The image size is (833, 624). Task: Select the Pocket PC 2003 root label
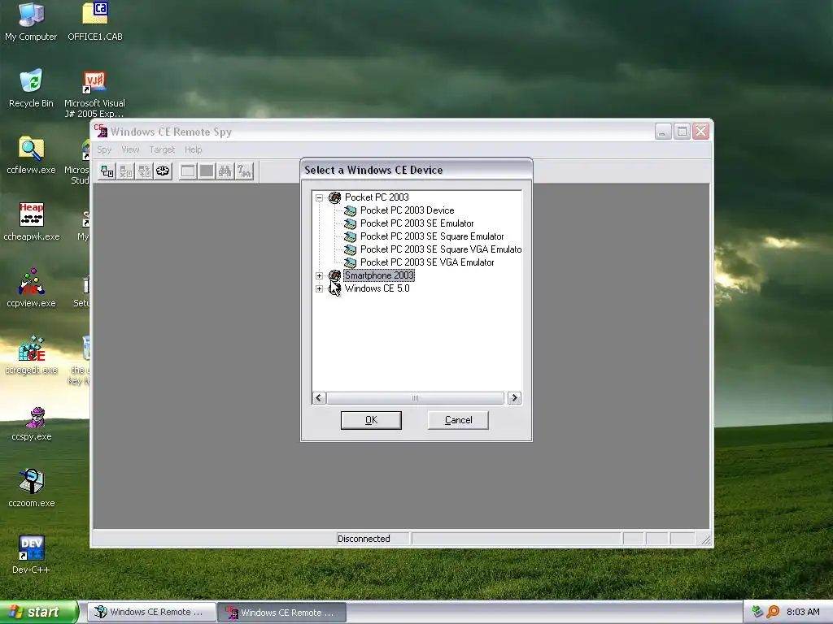tap(377, 197)
